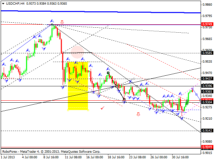The width and height of the screenshot is (214, 160).
Task: Select the 0.9304 price level label
Action: [207, 102]
